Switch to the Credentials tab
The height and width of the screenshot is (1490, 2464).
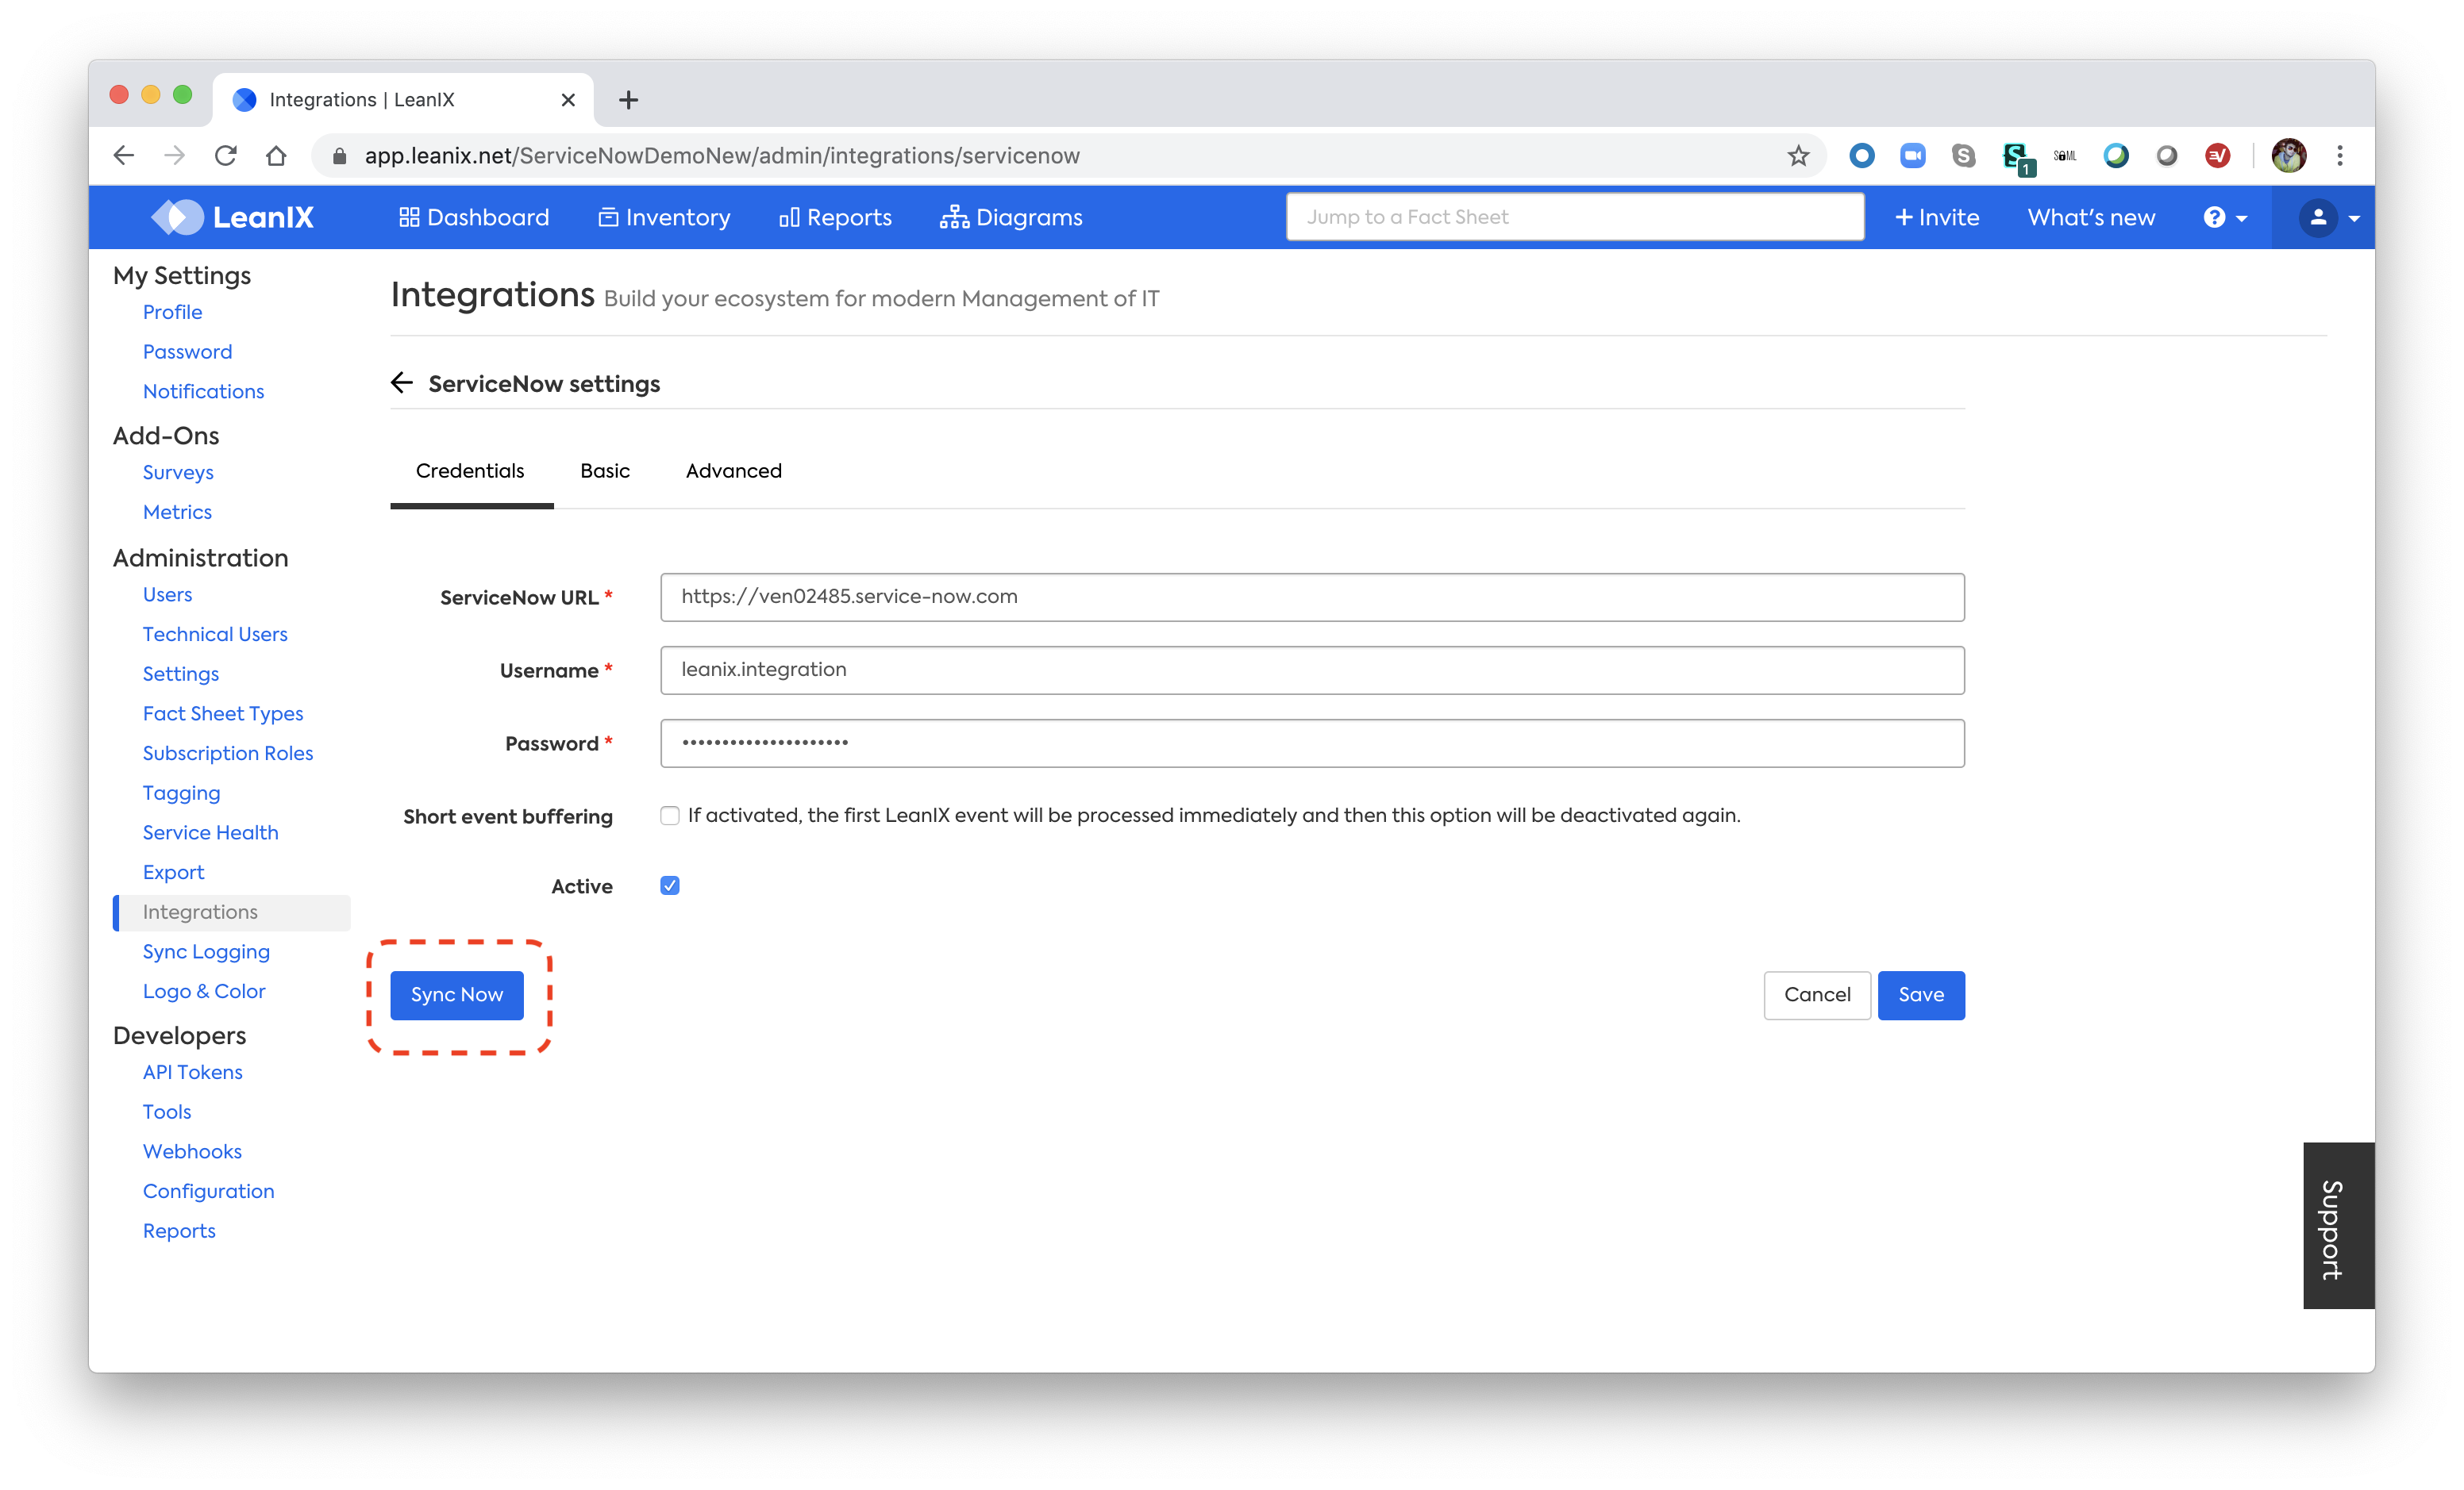click(470, 470)
